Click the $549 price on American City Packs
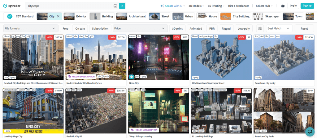 [x=310, y=91]
